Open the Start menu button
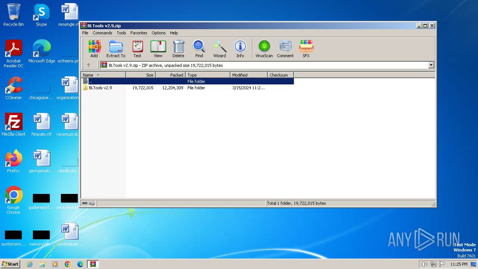 coord(10,264)
